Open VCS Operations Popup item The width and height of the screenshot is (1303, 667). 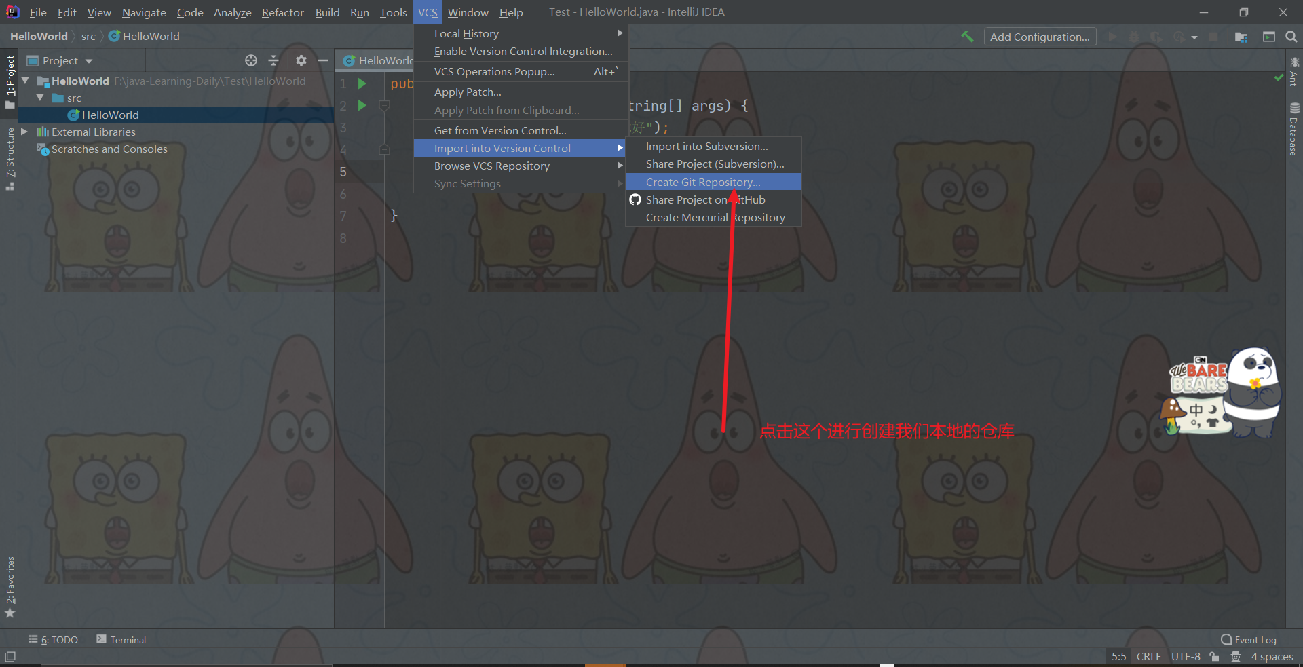coord(519,71)
